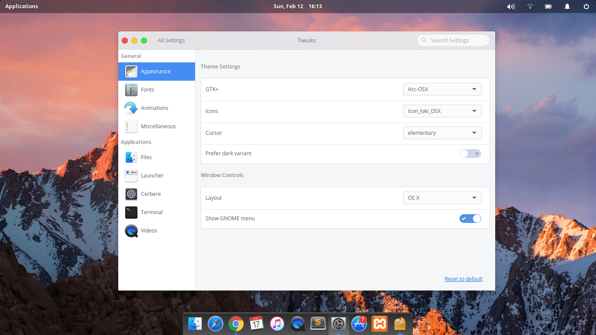
Task: Focus the Search Settings field
Action: pyautogui.click(x=453, y=41)
